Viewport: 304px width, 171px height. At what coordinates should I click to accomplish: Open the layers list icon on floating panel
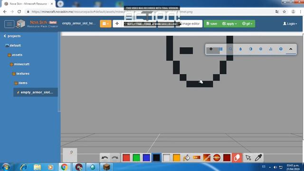[x=221, y=49]
